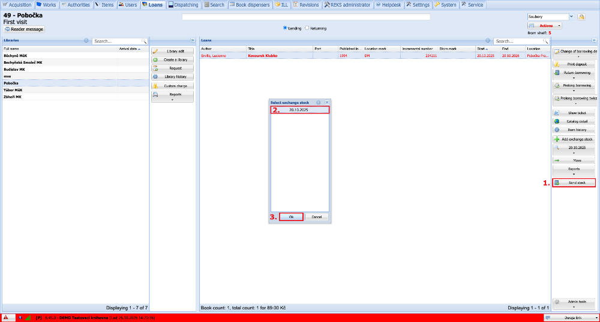Click the Erville, Lucienne author cell
The image size is (600, 322).
[223, 56]
